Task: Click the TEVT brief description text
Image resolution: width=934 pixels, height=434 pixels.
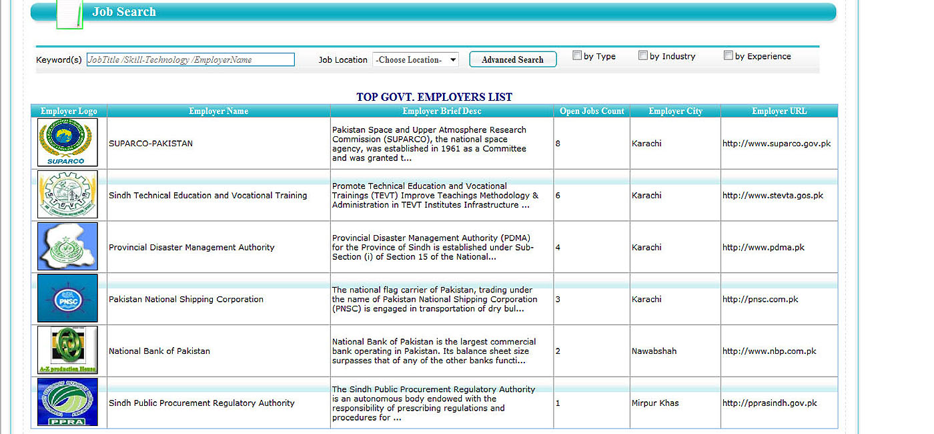Action: click(x=436, y=196)
